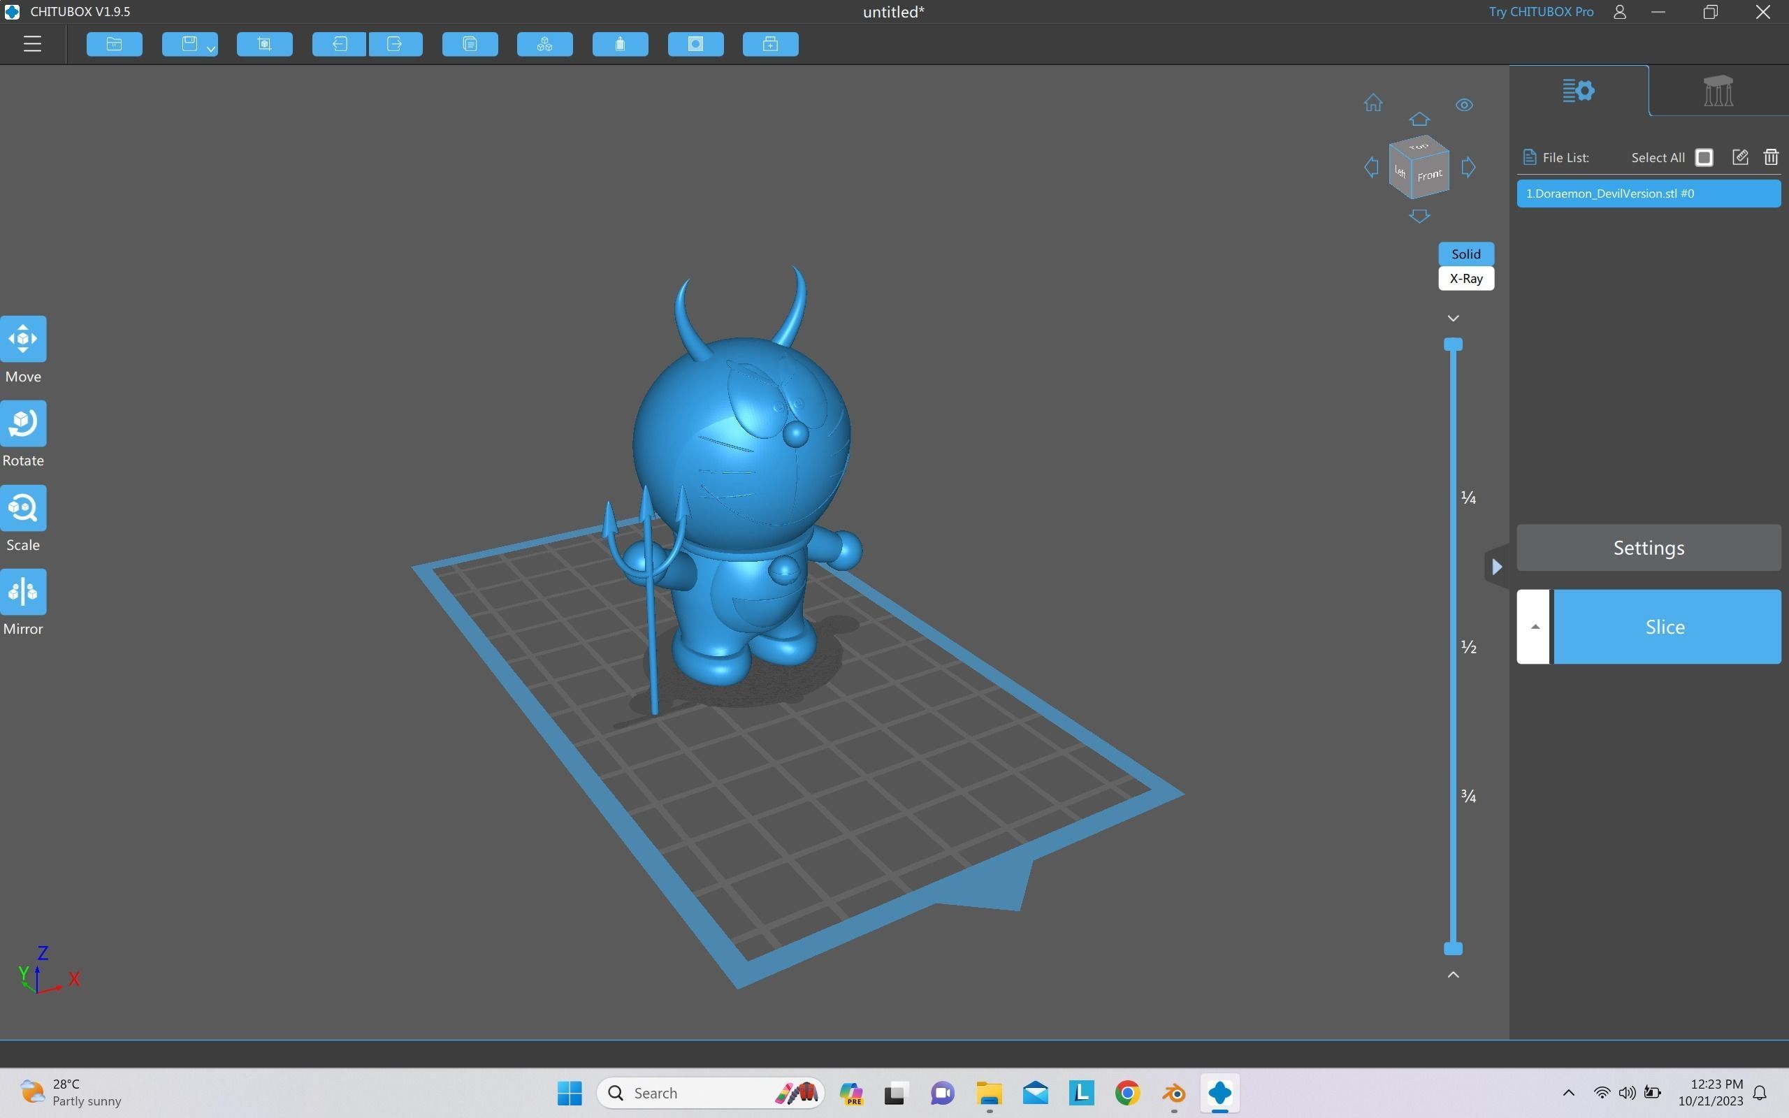Image resolution: width=1789 pixels, height=1118 pixels.
Task: Click the edit file list pencil icon
Action: tap(1739, 157)
